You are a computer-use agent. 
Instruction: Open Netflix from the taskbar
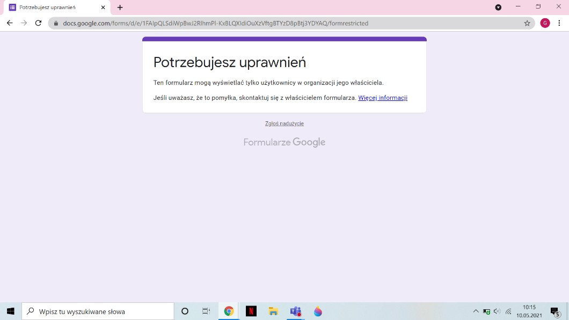click(x=251, y=311)
